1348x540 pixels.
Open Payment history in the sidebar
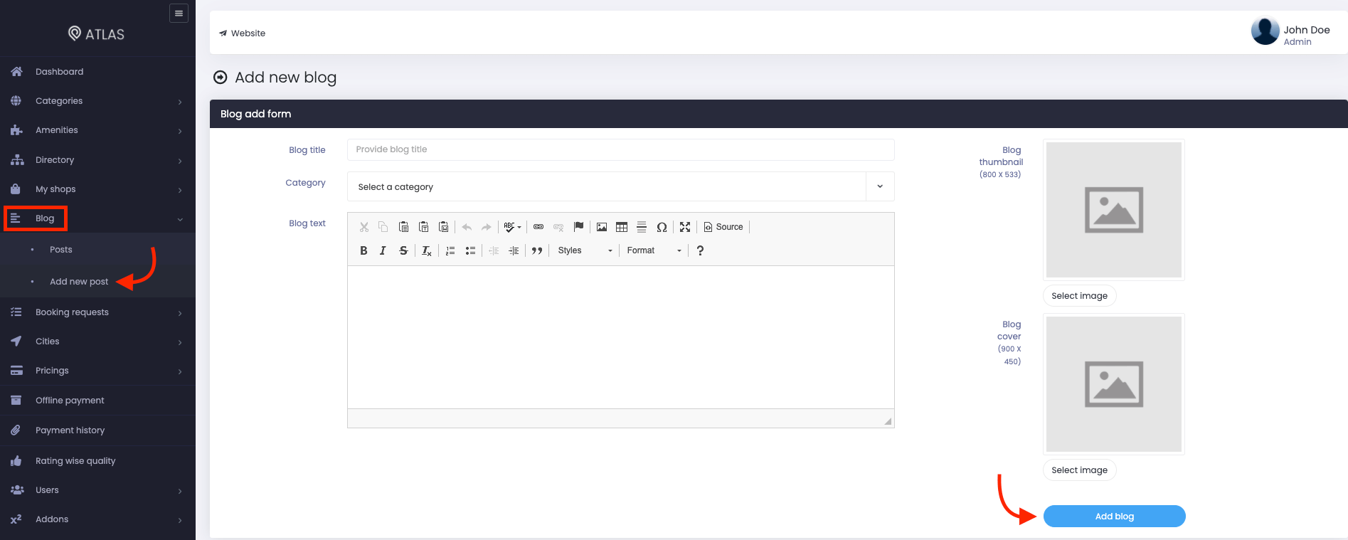coord(97,430)
